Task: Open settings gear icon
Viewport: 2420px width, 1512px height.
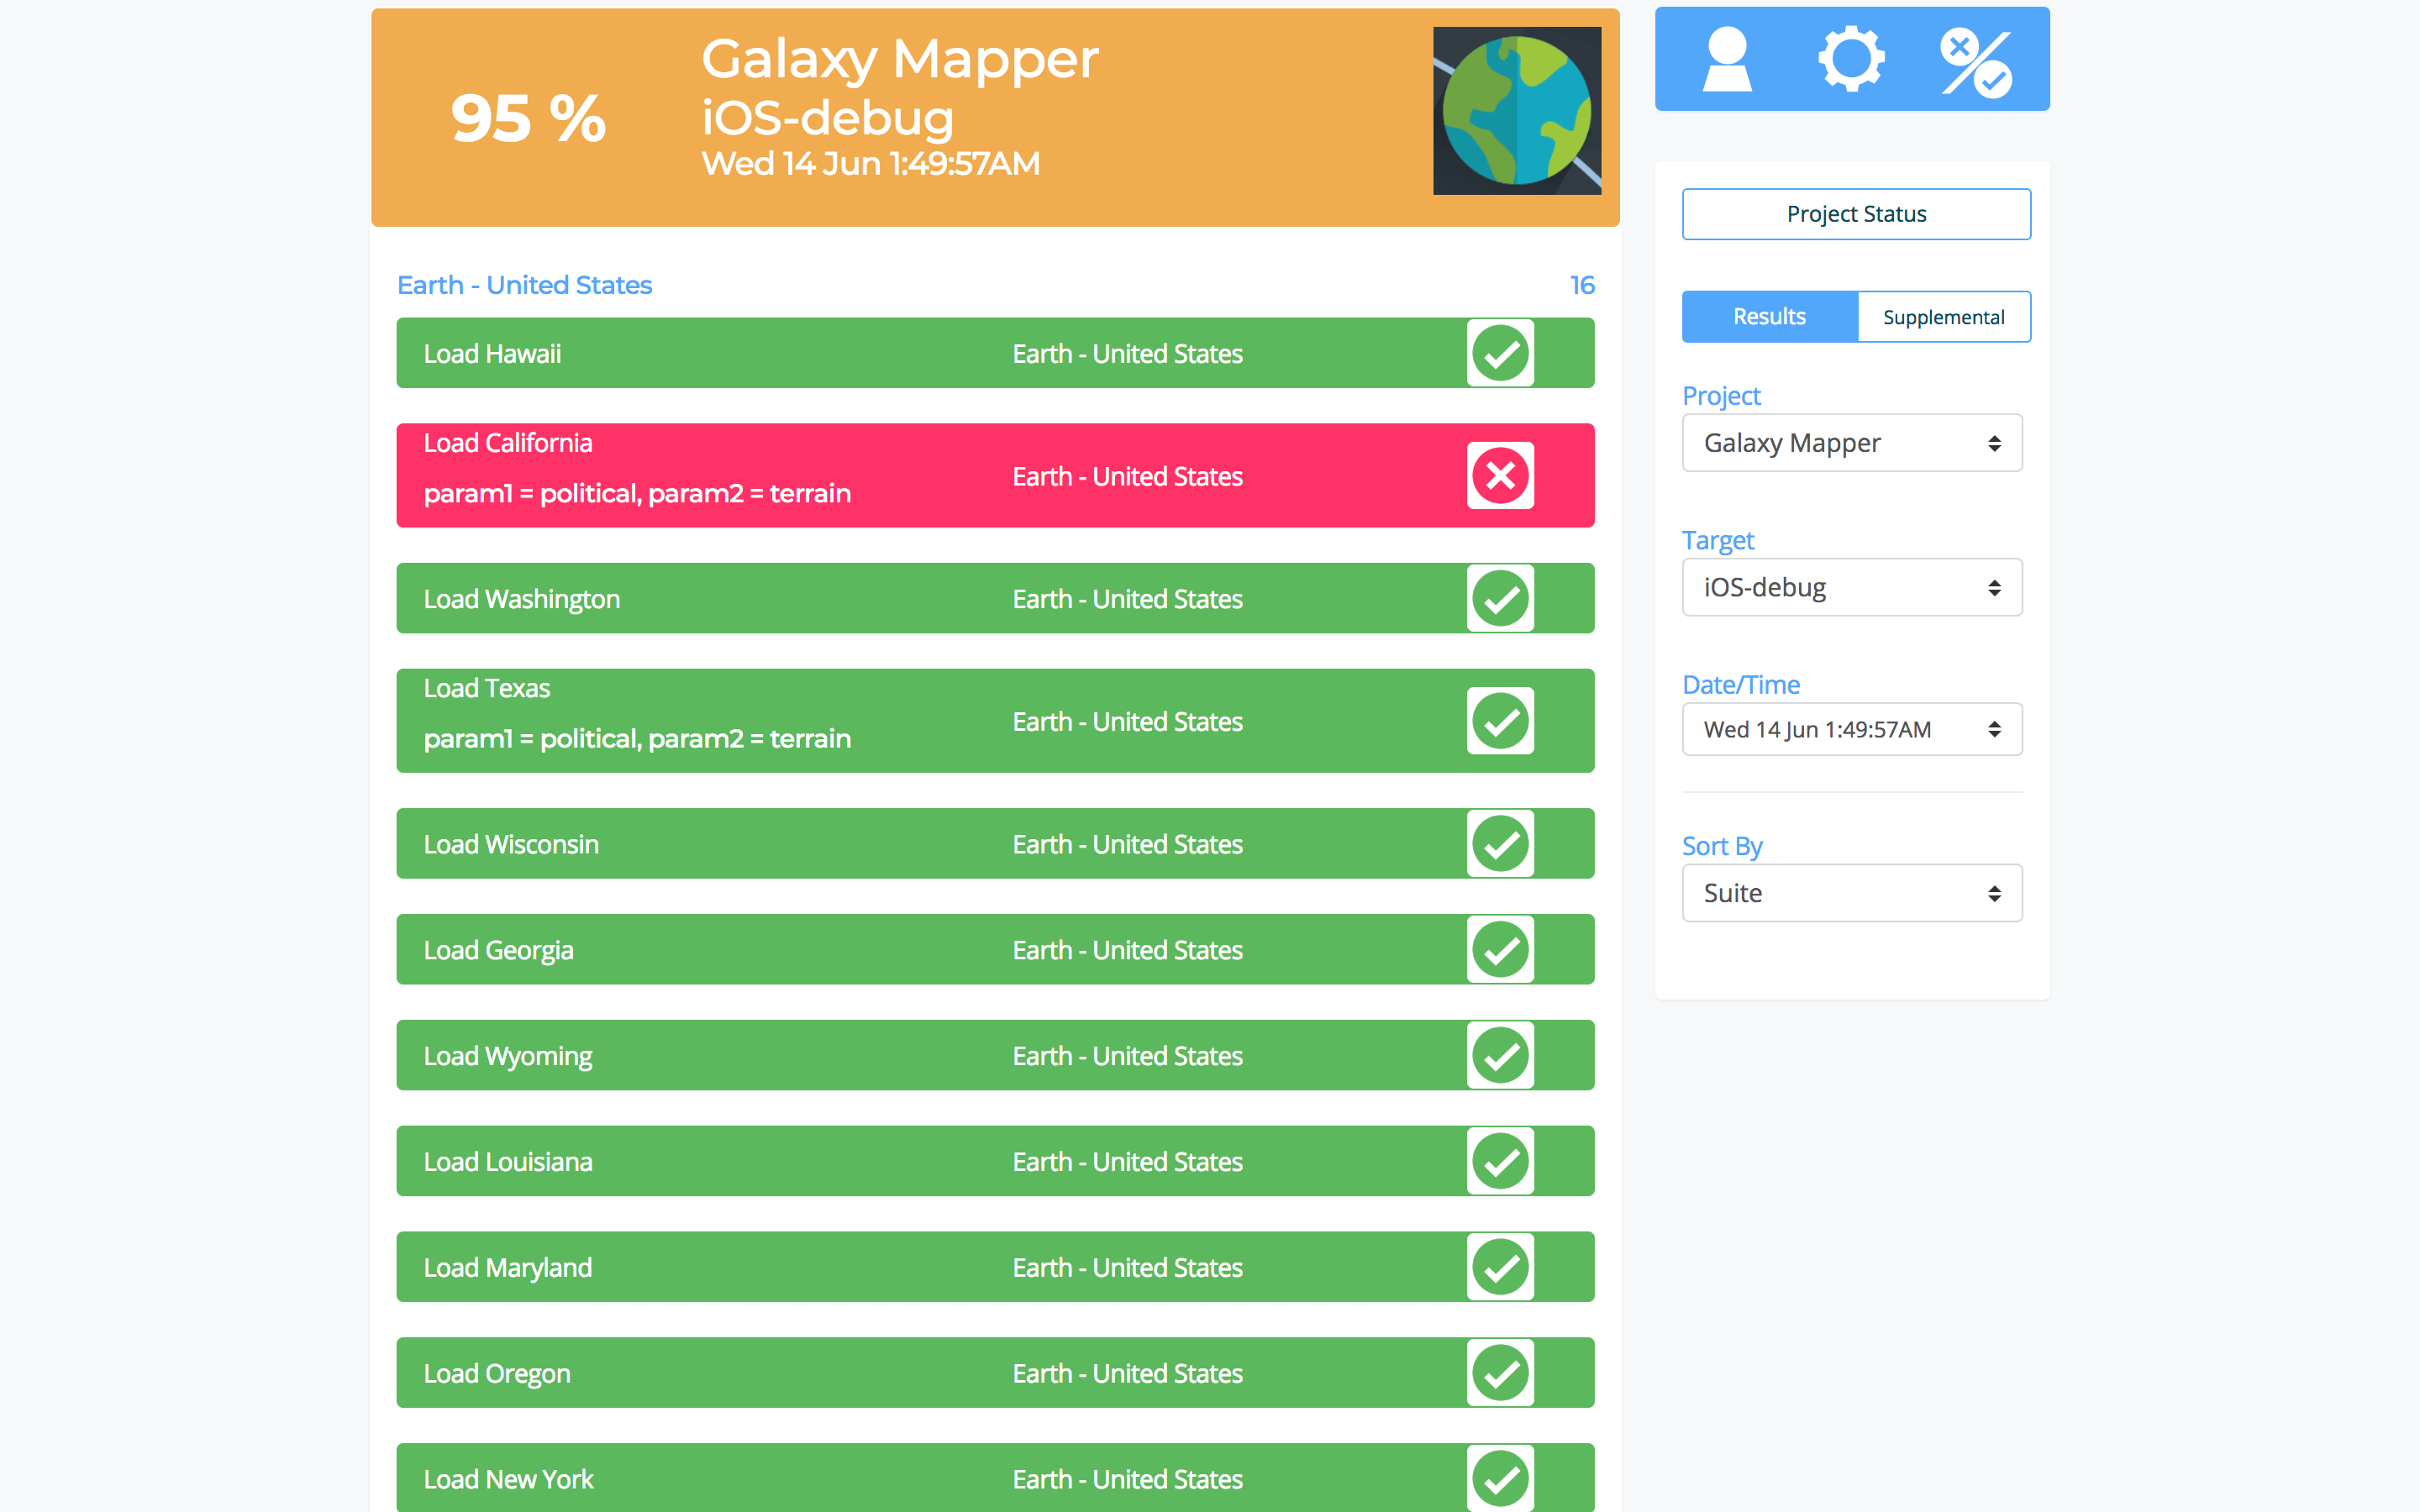Action: coord(1851,60)
